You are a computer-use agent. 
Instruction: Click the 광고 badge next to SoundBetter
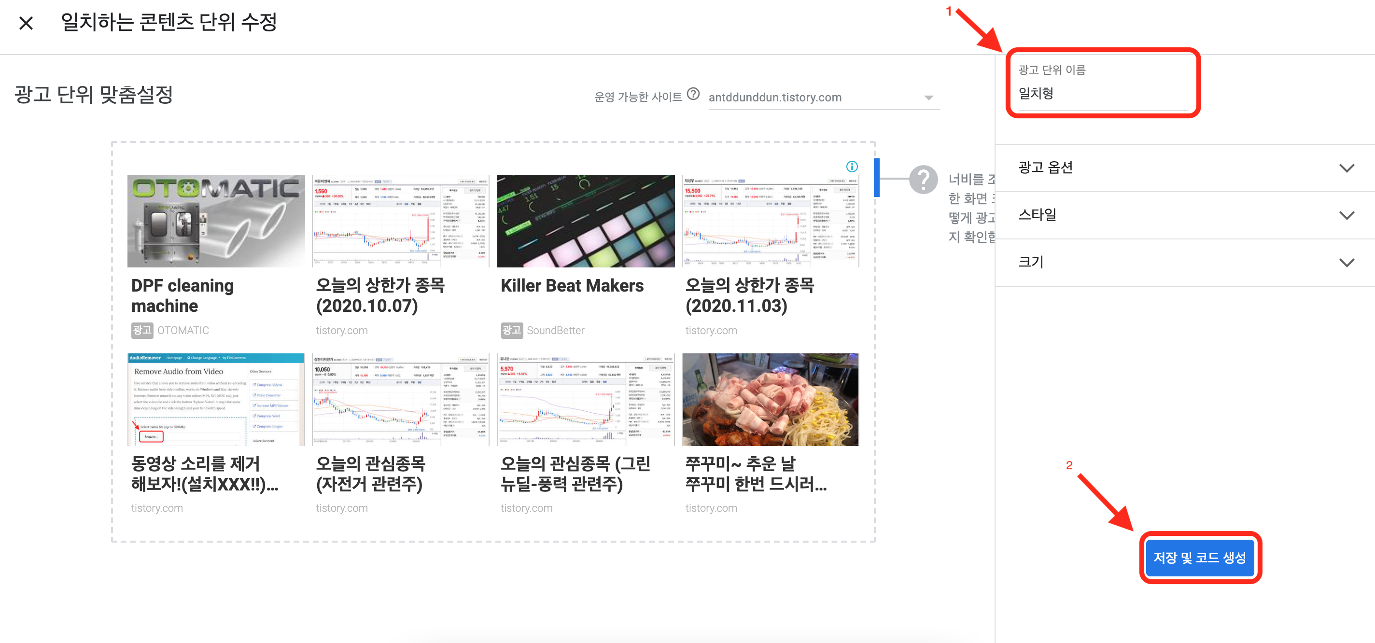pos(511,330)
